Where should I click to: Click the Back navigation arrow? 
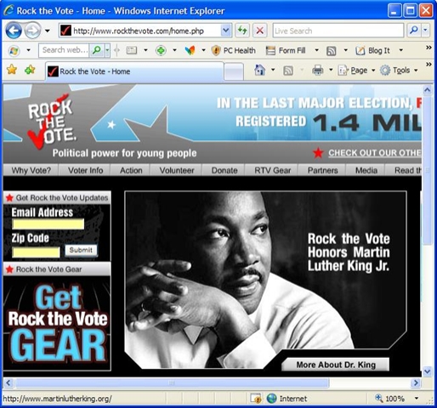point(14,31)
